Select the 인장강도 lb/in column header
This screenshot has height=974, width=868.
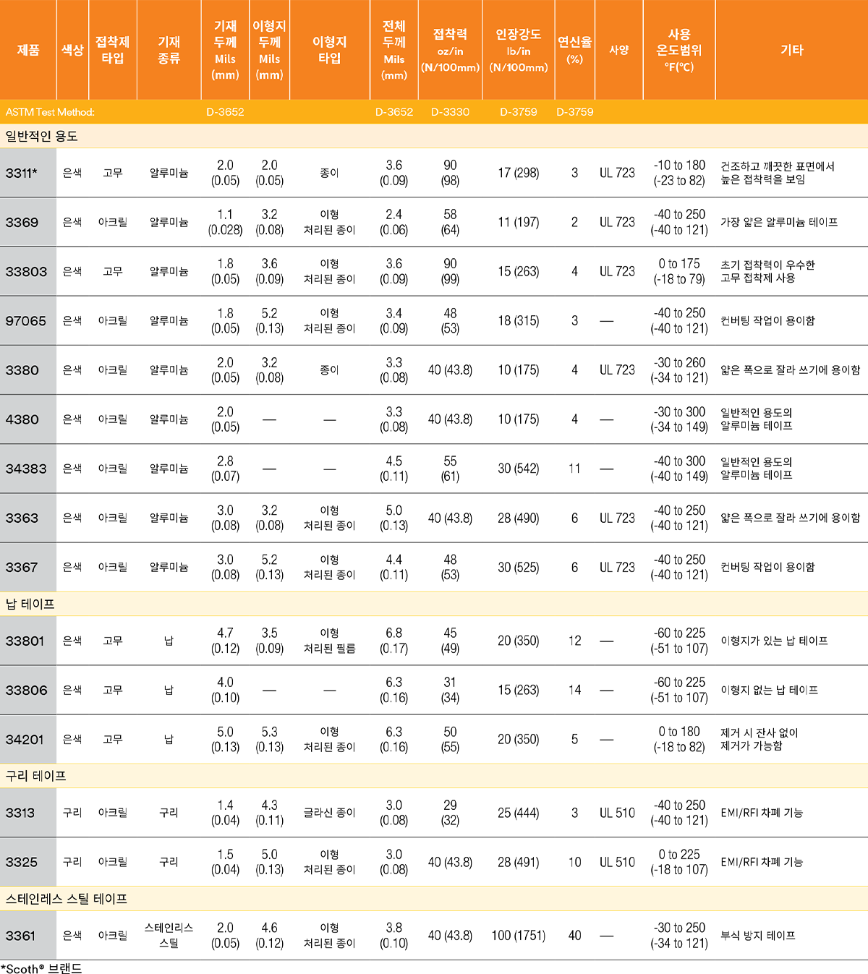click(518, 50)
